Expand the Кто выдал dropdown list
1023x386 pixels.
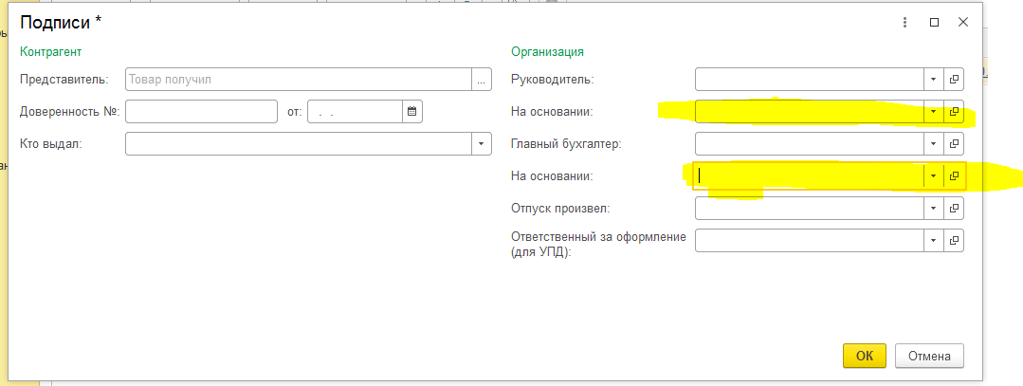pyautogui.click(x=482, y=144)
